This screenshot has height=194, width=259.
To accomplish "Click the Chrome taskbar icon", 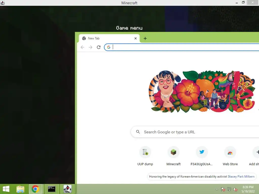I will pos(35,189).
